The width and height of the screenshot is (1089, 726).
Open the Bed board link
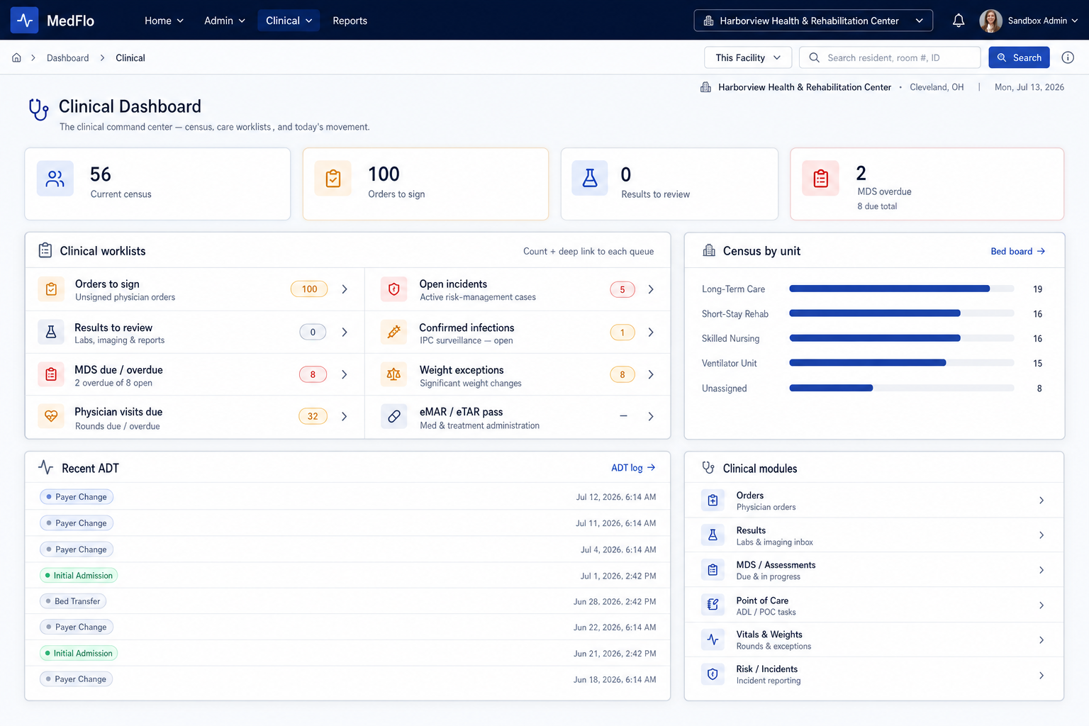(1018, 251)
